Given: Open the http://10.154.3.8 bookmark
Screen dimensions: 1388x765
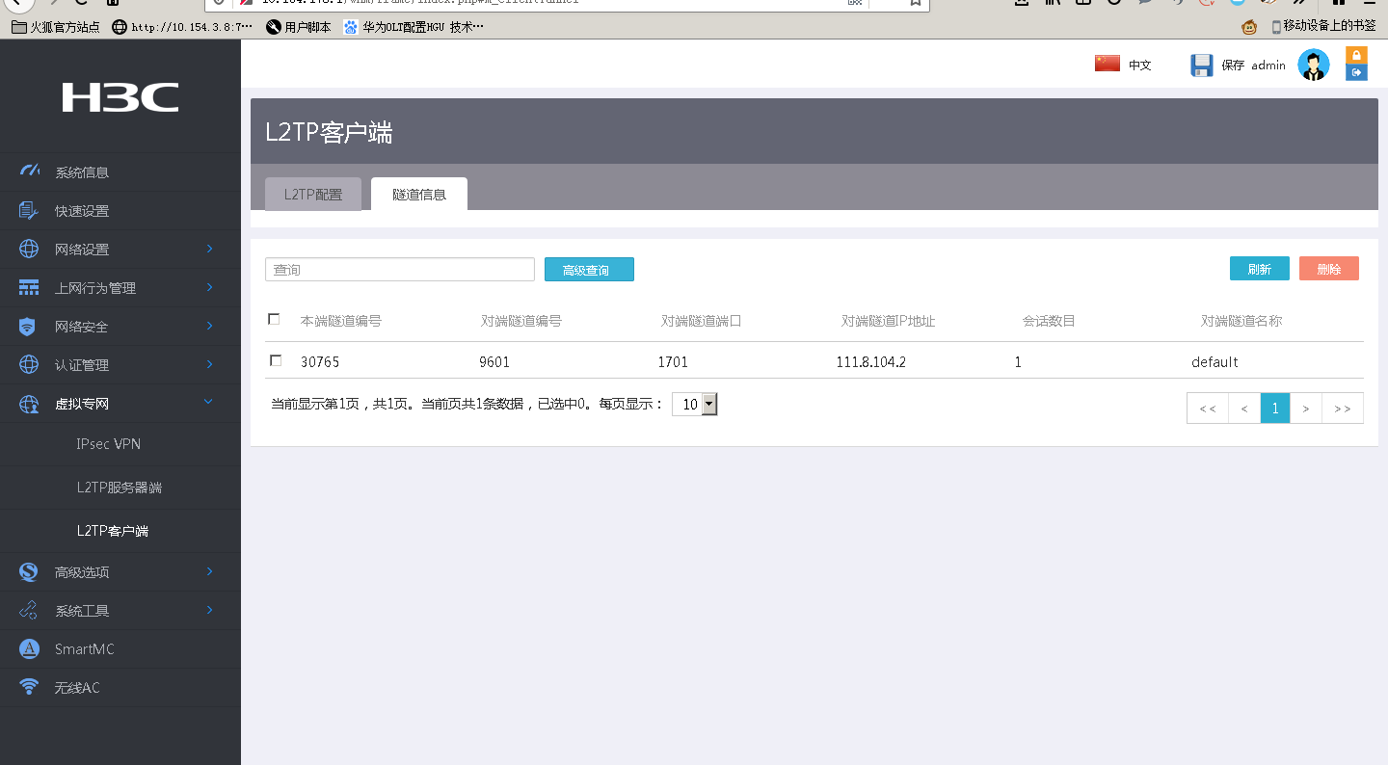Looking at the screenshot, I should click(182, 27).
